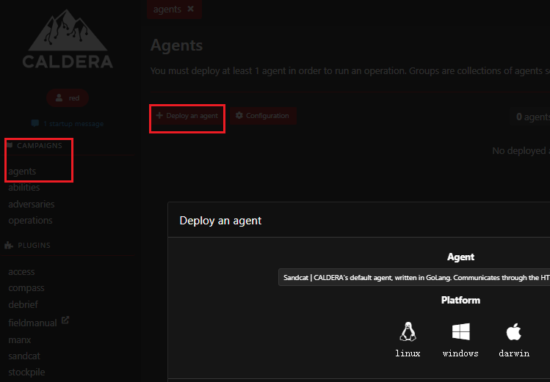Click the CALDERA mountain logo
The height and width of the screenshot is (382, 550).
click(68, 39)
